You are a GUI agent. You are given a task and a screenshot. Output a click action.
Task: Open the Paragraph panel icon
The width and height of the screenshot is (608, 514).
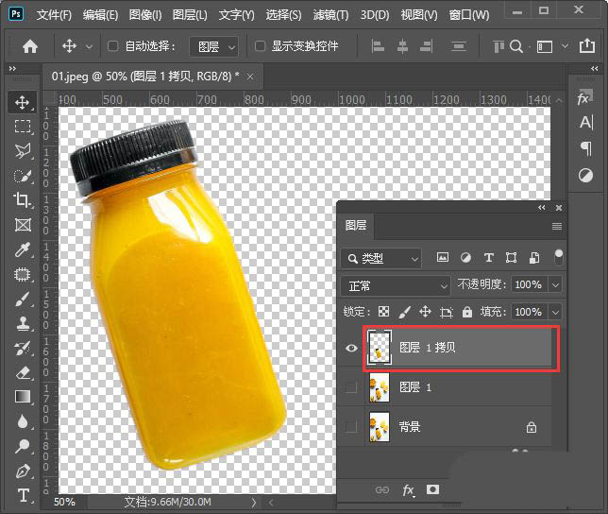(586, 148)
